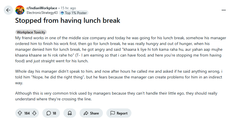Filter by the Workplace Toxicity flair
The width and height of the screenshot is (230, 122).
tap(31, 32)
